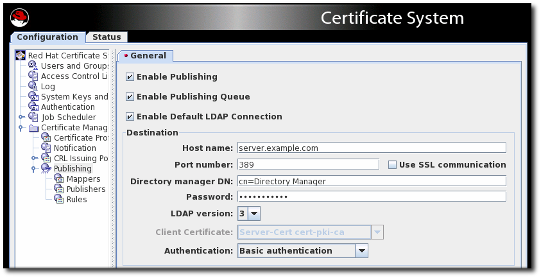The image size is (541, 278).
Task: Click the Rules icon under Publishing
Action: click(x=58, y=200)
